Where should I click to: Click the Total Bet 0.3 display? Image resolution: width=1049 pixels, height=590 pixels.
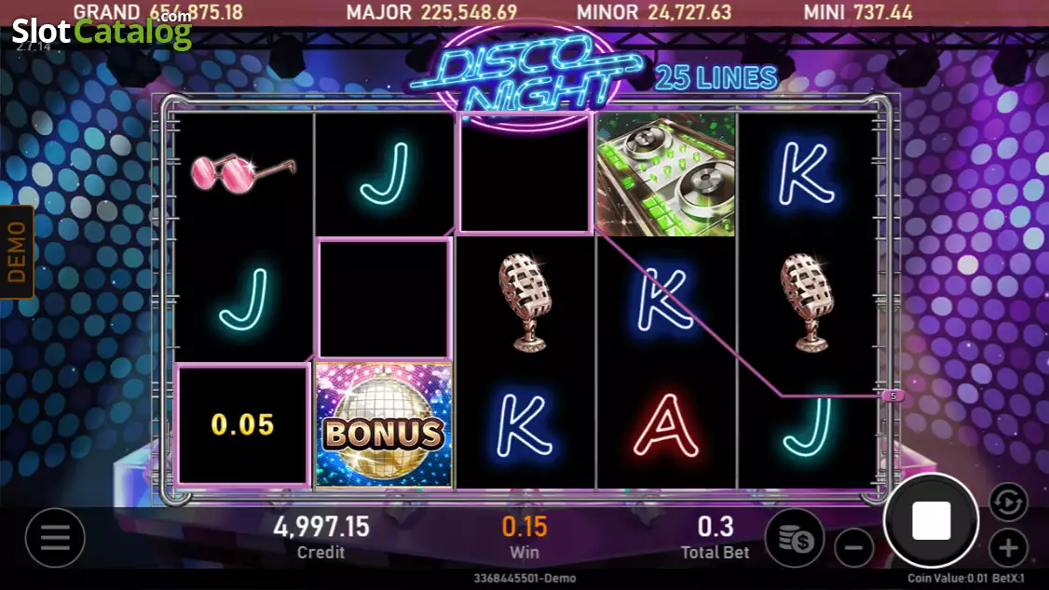click(715, 537)
